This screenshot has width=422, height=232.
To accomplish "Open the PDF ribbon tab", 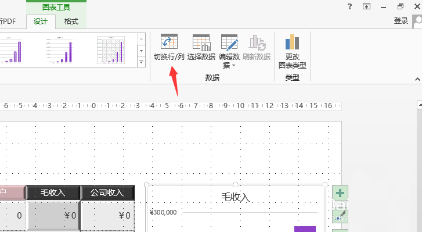I will (8, 22).
